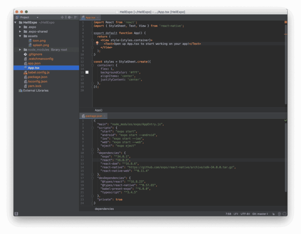Click the green checkmark inspection indicator
The image size is (301, 234).
click(x=285, y=120)
